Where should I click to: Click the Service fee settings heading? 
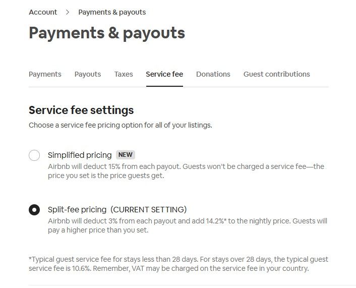point(81,110)
